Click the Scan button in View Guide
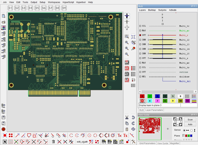The image size is (198, 145). [190, 119]
